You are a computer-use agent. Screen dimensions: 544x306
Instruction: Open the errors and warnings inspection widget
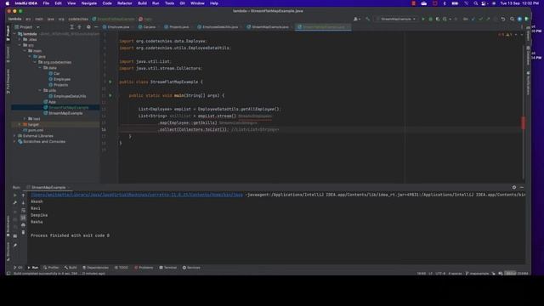pyautogui.click(x=507, y=35)
